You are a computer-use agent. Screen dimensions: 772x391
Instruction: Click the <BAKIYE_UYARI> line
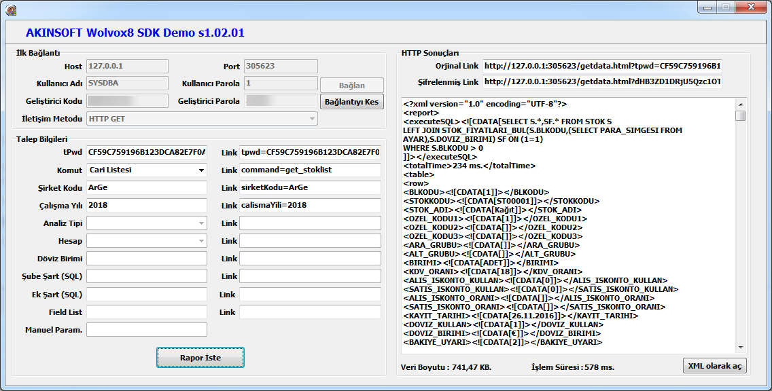point(503,342)
